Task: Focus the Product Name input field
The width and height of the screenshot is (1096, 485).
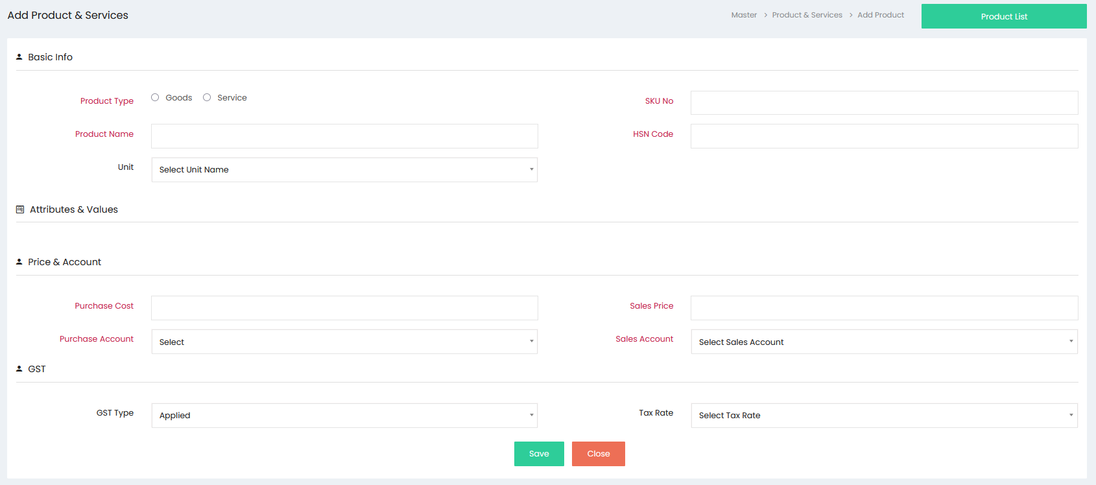Action: coord(344,136)
